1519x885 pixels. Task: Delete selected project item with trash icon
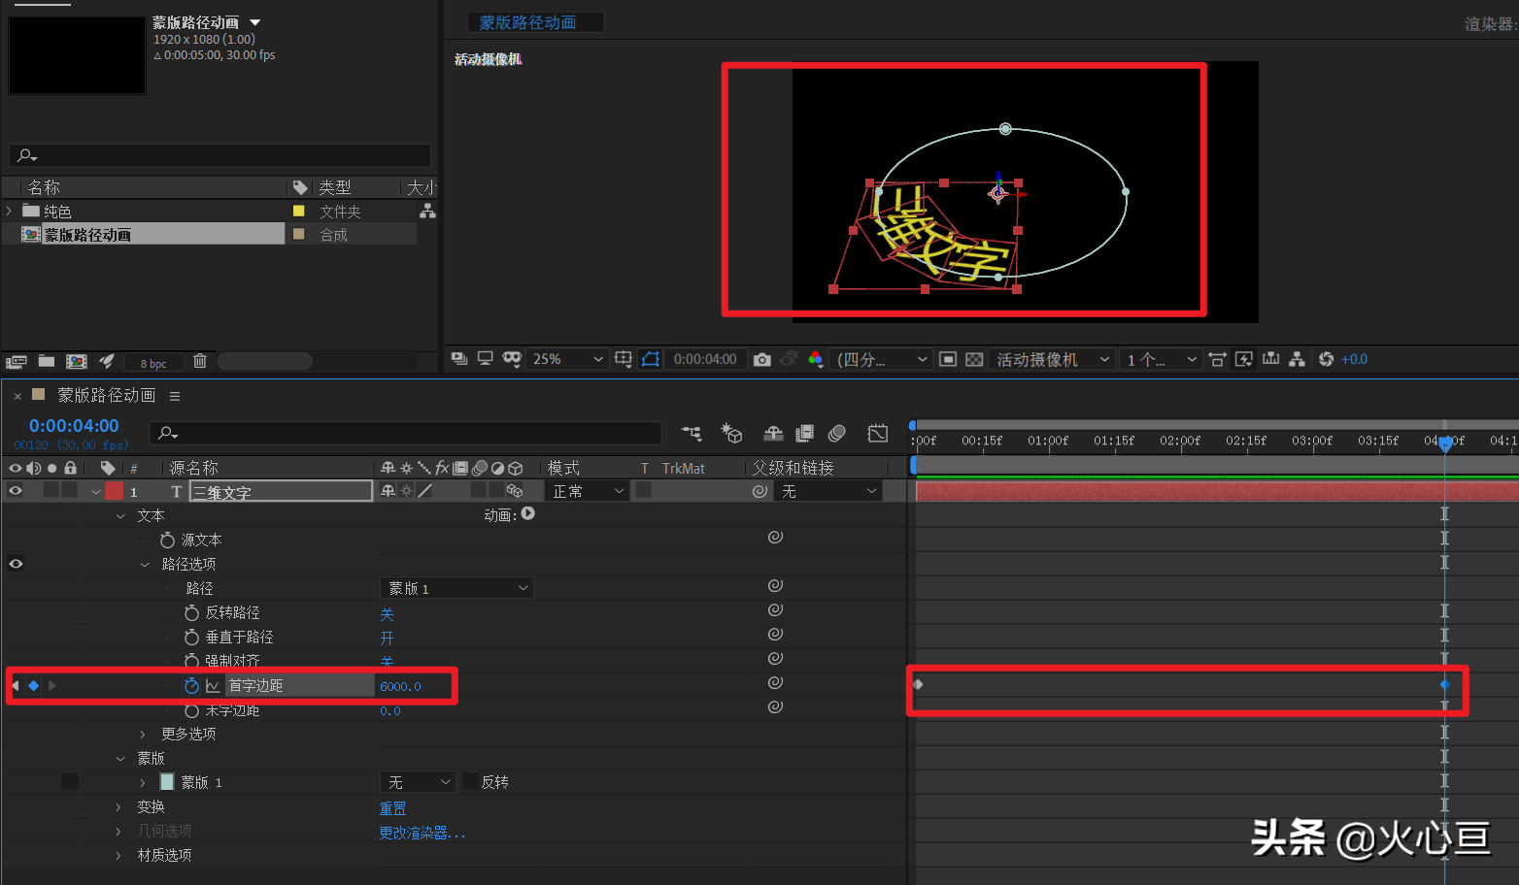coord(200,361)
